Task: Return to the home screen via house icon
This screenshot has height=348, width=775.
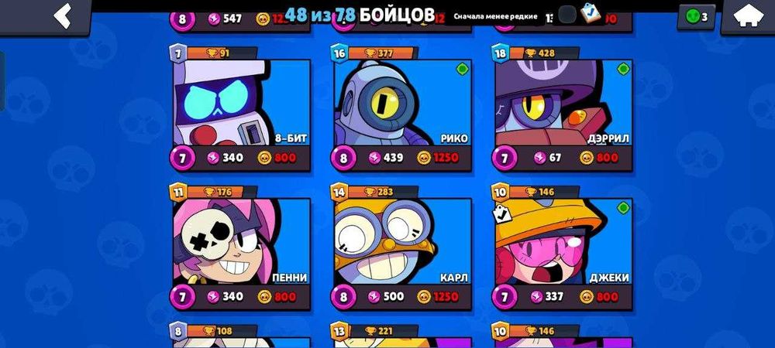Action: [749, 16]
